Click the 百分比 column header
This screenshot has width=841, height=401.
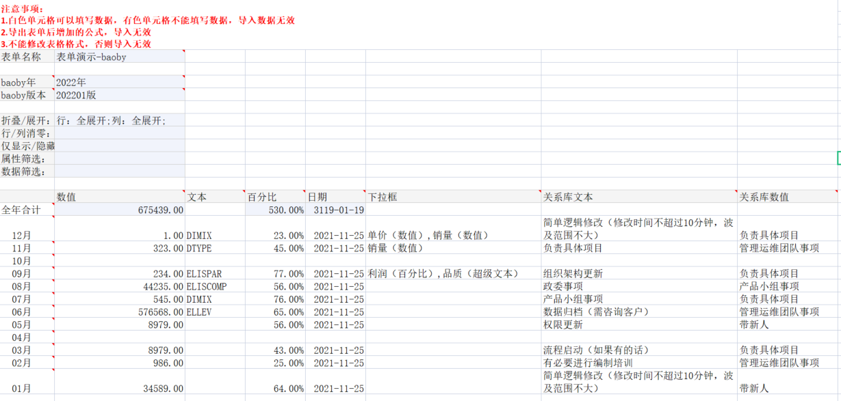(275, 197)
